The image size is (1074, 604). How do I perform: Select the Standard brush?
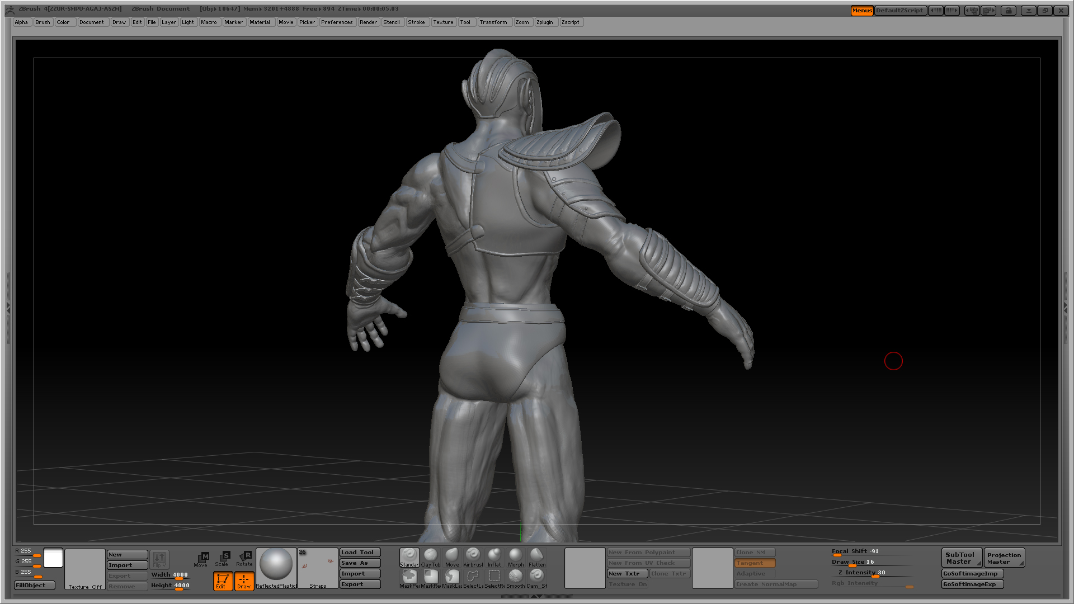tap(409, 557)
